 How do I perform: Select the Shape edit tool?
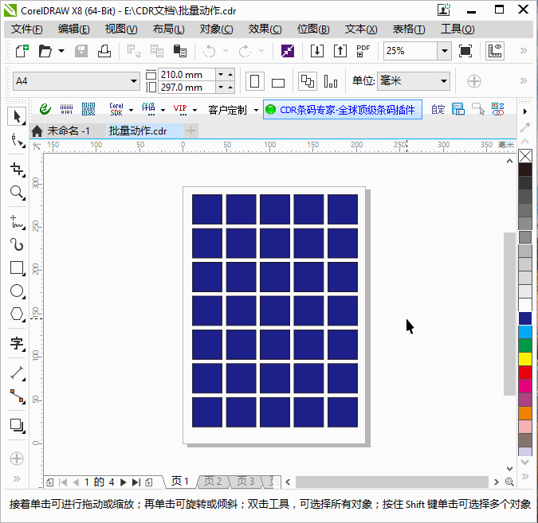[17, 140]
